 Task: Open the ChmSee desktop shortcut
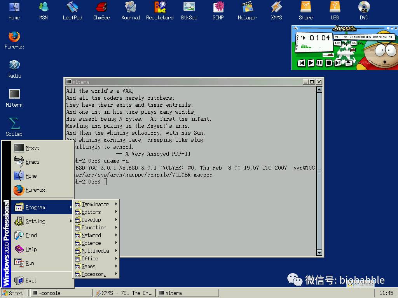101,7
